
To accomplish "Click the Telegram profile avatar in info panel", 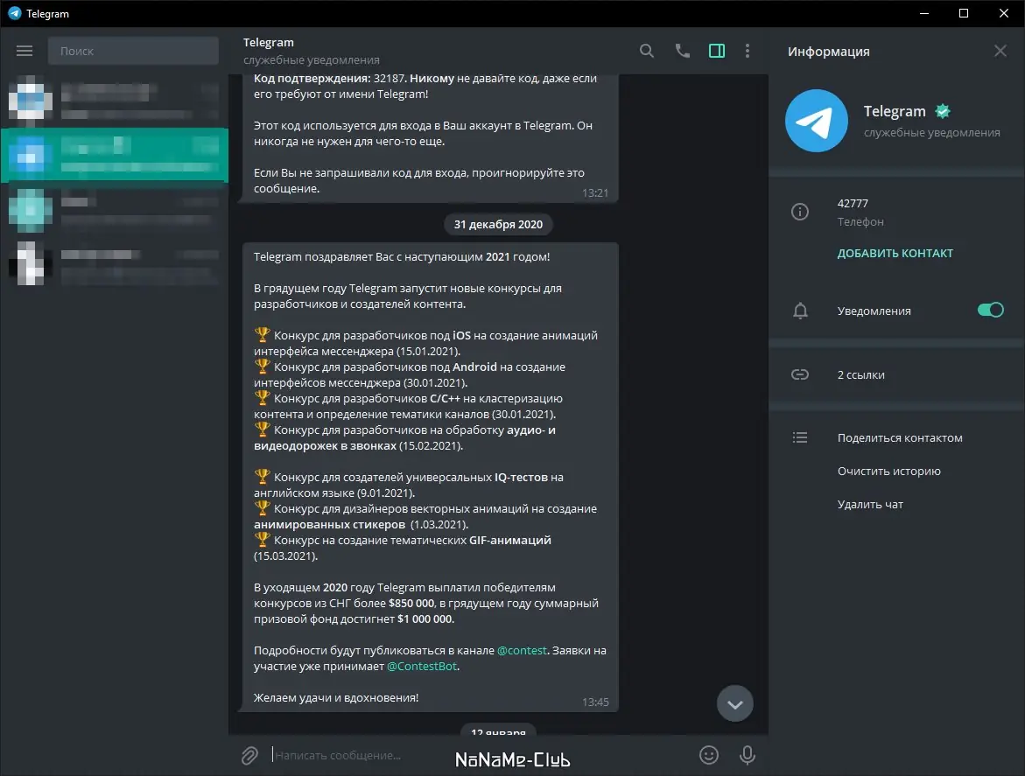I will tap(817, 121).
